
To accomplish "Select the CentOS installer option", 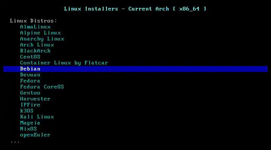I will 30,57.
